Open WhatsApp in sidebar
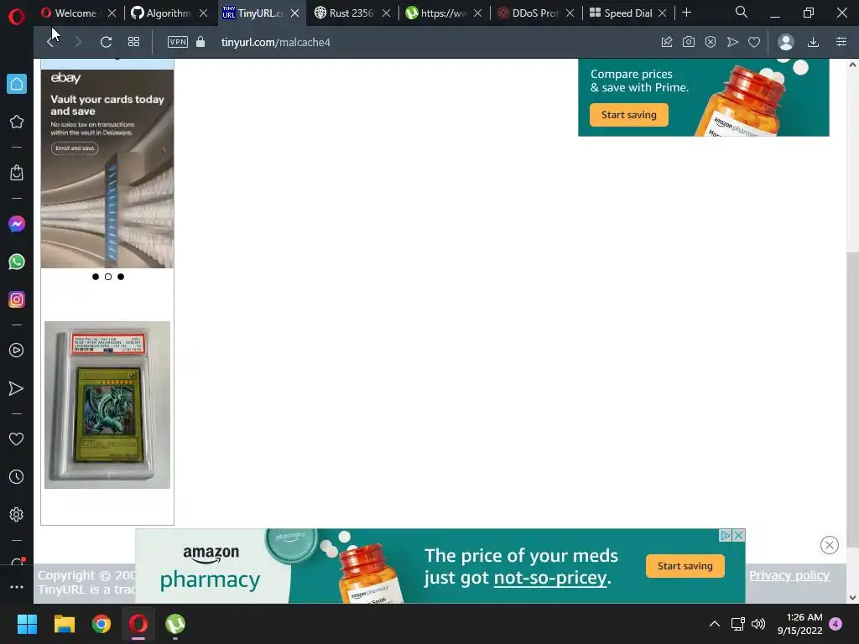This screenshot has width=859, height=644. click(17, 262)
